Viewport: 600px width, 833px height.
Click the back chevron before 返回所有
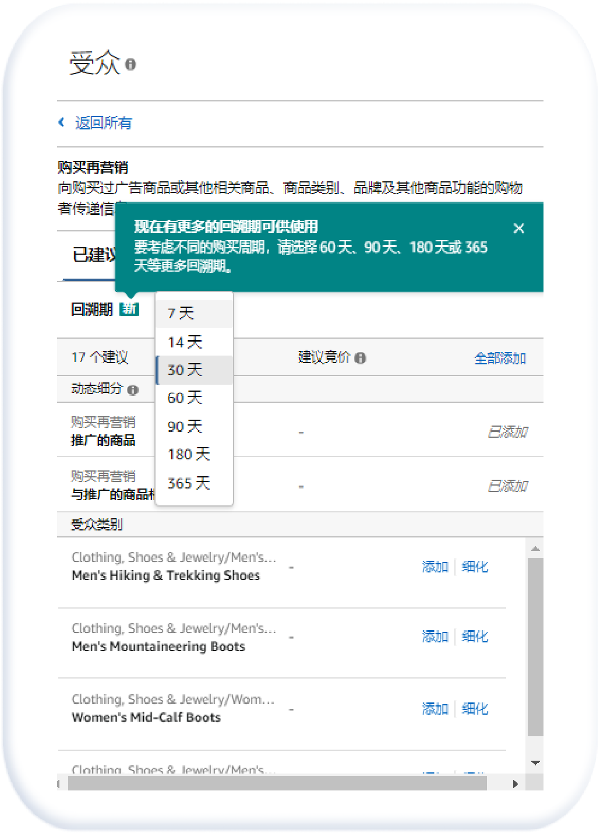point(62,122)
